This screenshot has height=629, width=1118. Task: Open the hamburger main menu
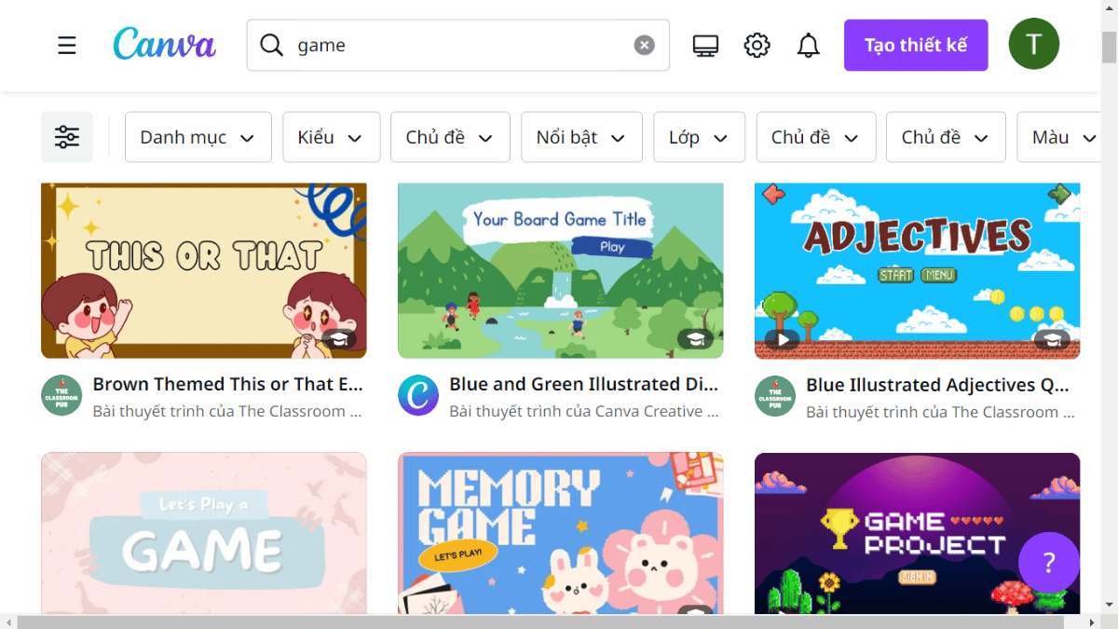click(67, 45)
